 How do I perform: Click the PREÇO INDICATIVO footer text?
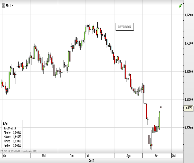pyautogui.click(x=10, y=151)
